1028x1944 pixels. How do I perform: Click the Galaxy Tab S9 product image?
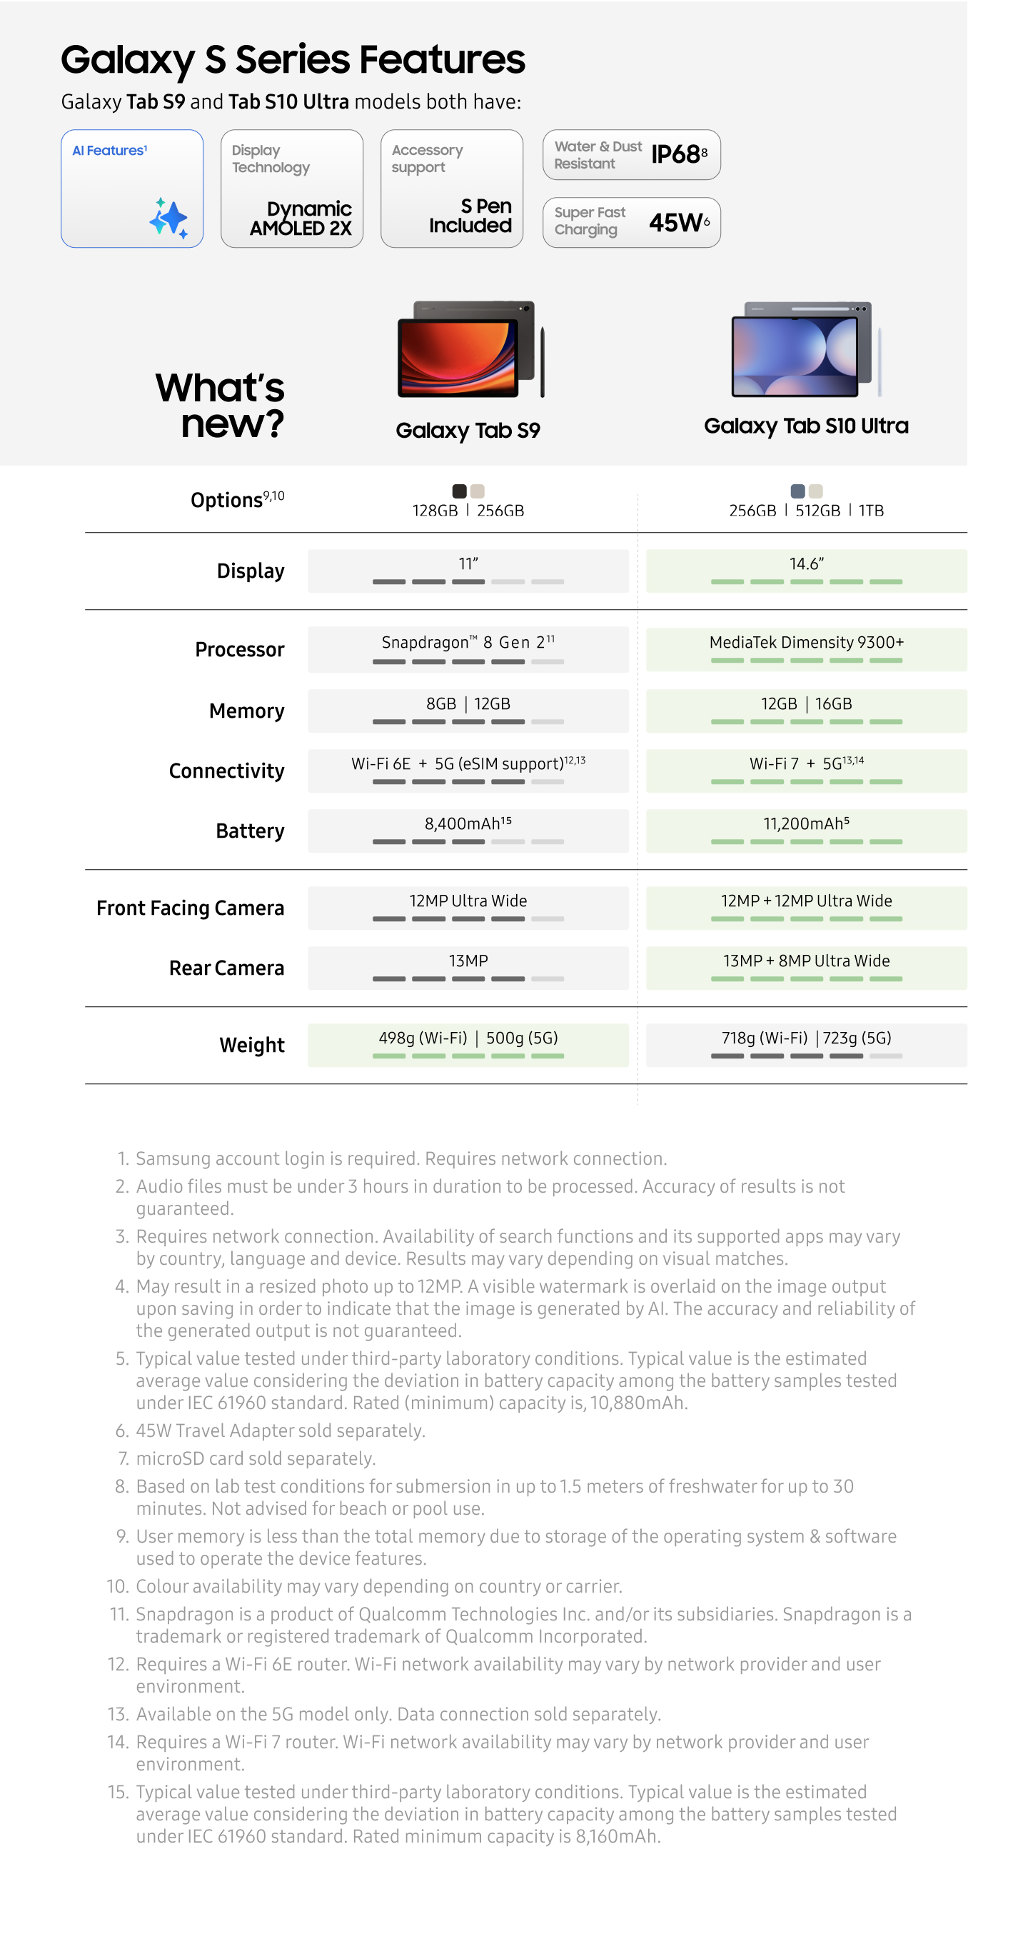click(470, 349)
